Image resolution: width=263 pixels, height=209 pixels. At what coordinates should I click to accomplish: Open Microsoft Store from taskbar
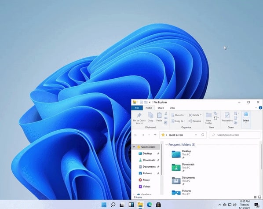(158, 205)
